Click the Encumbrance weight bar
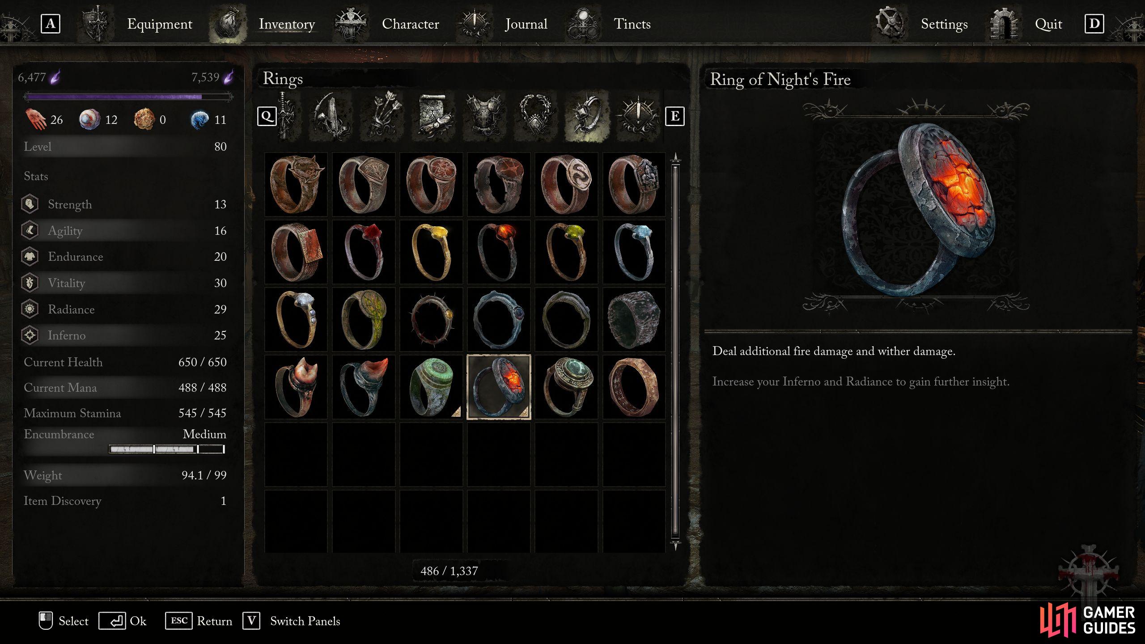This screenshot has width=1145, height=644. click(167, 449)
